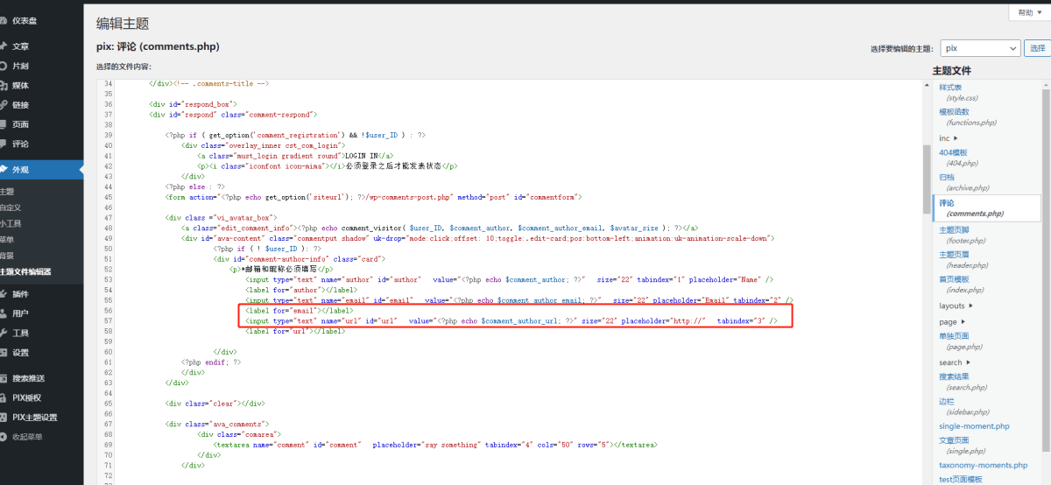This screenshot has width=1051, height=485.
Task: Open the 媒体 media library icon
Action: point(4,86)
